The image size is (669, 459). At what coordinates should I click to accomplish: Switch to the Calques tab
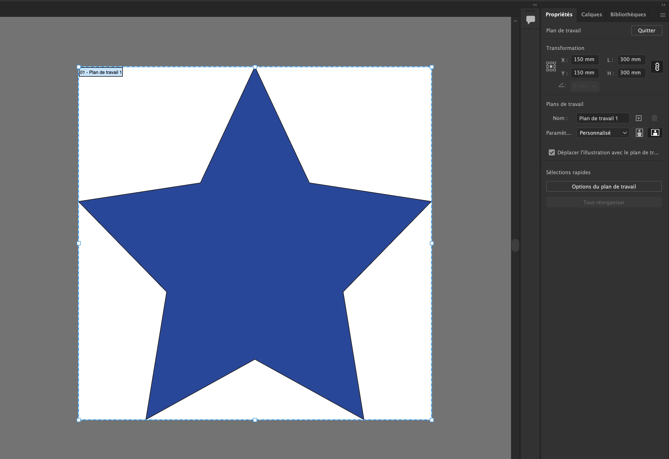coord(591,14)
